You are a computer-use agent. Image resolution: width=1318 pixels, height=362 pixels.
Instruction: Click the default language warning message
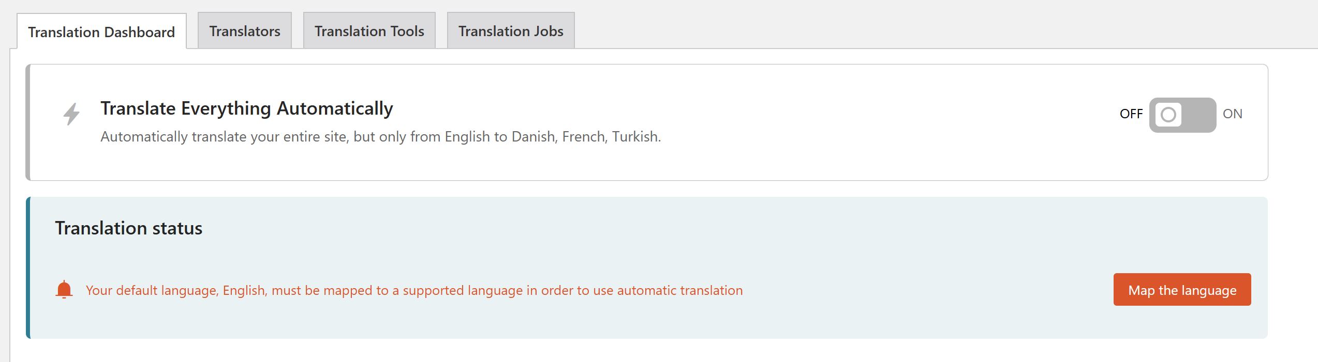(x=414, y=291)
